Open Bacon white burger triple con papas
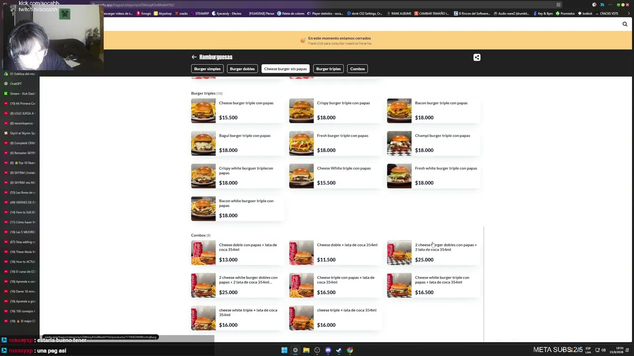Screen dimensions: 634x356 pos(238,208)
